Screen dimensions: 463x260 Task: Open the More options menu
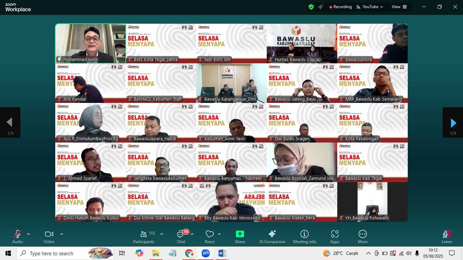coord(362,236)
